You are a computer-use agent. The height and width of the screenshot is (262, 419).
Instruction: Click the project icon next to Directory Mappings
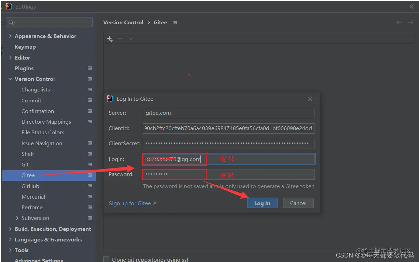coord(90,122)
